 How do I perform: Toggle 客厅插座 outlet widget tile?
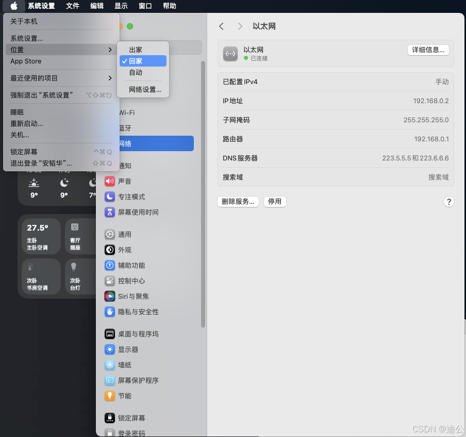click(x=80, y=236)
